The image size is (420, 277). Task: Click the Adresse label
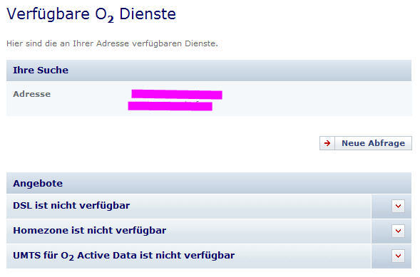pyautogui.click(x=32, y=94)
